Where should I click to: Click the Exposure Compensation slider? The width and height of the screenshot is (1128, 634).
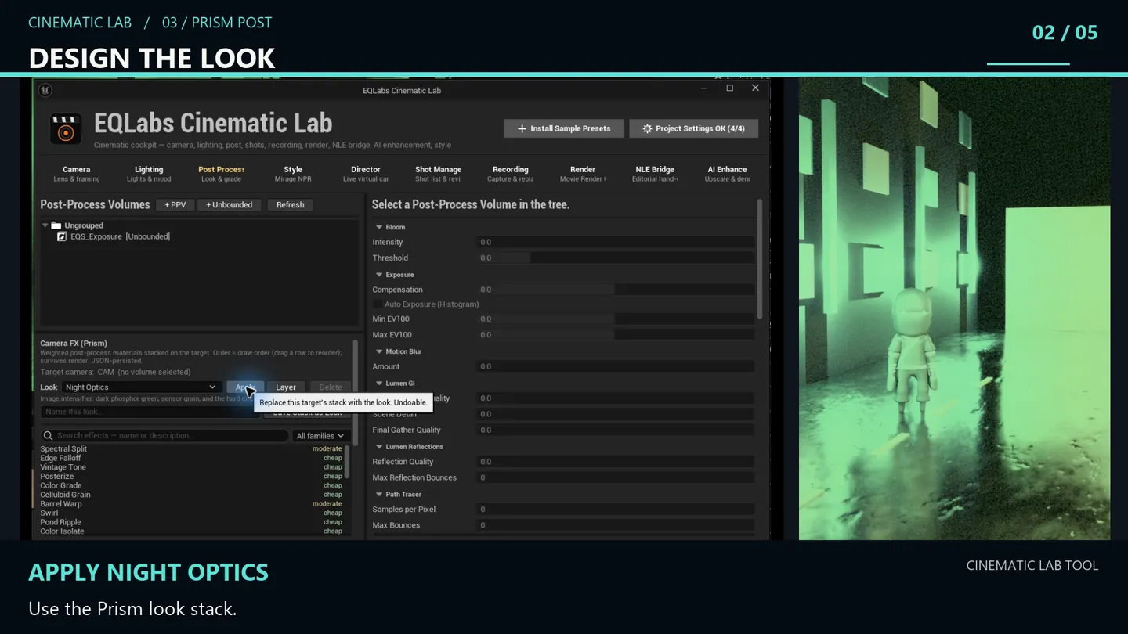616,290
